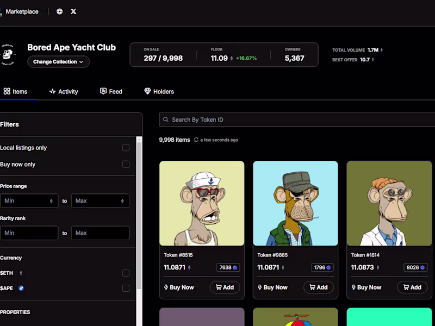Image resolution: width=435 pixels, height=326 pixels.
Task: Click ETH symbol next to floor price
Action: 232,58
